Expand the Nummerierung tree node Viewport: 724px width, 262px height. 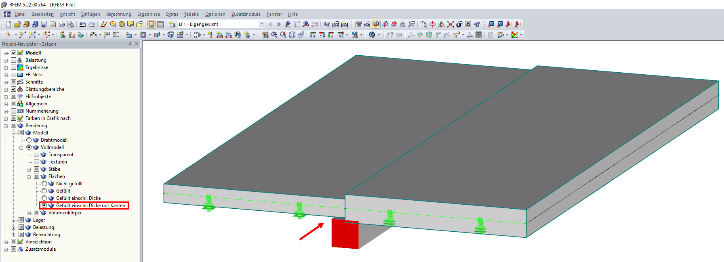(x=6, y=111)
